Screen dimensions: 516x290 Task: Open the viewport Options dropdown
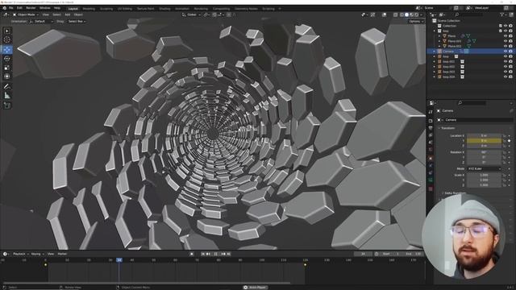(416, 22)
